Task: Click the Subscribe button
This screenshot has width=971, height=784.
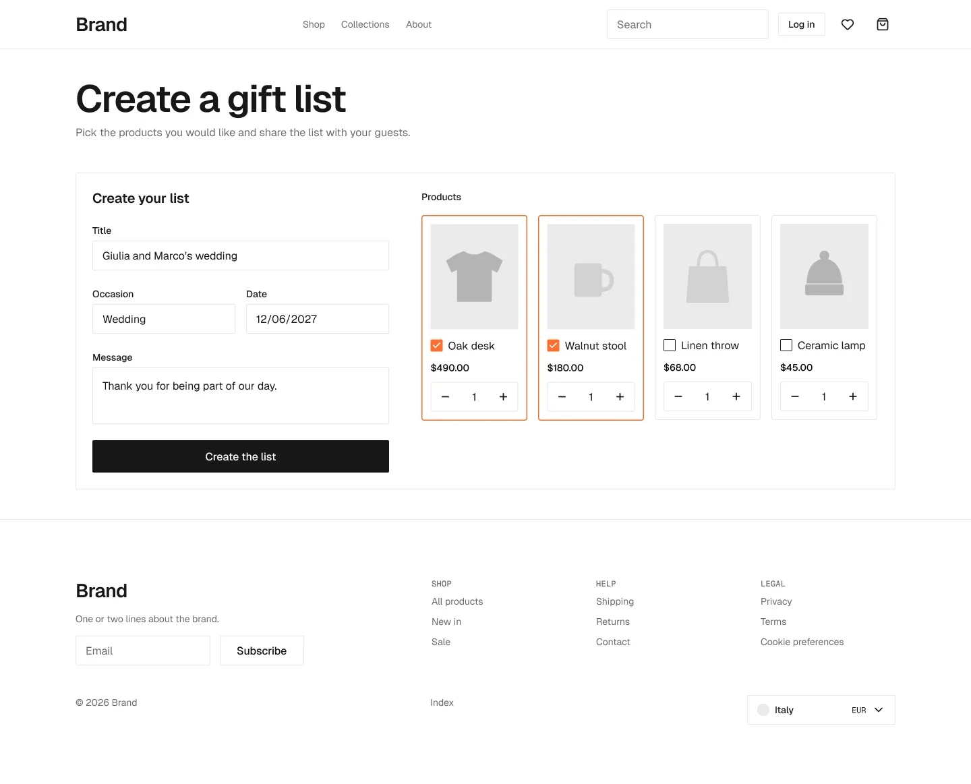Action: point(262,651)
